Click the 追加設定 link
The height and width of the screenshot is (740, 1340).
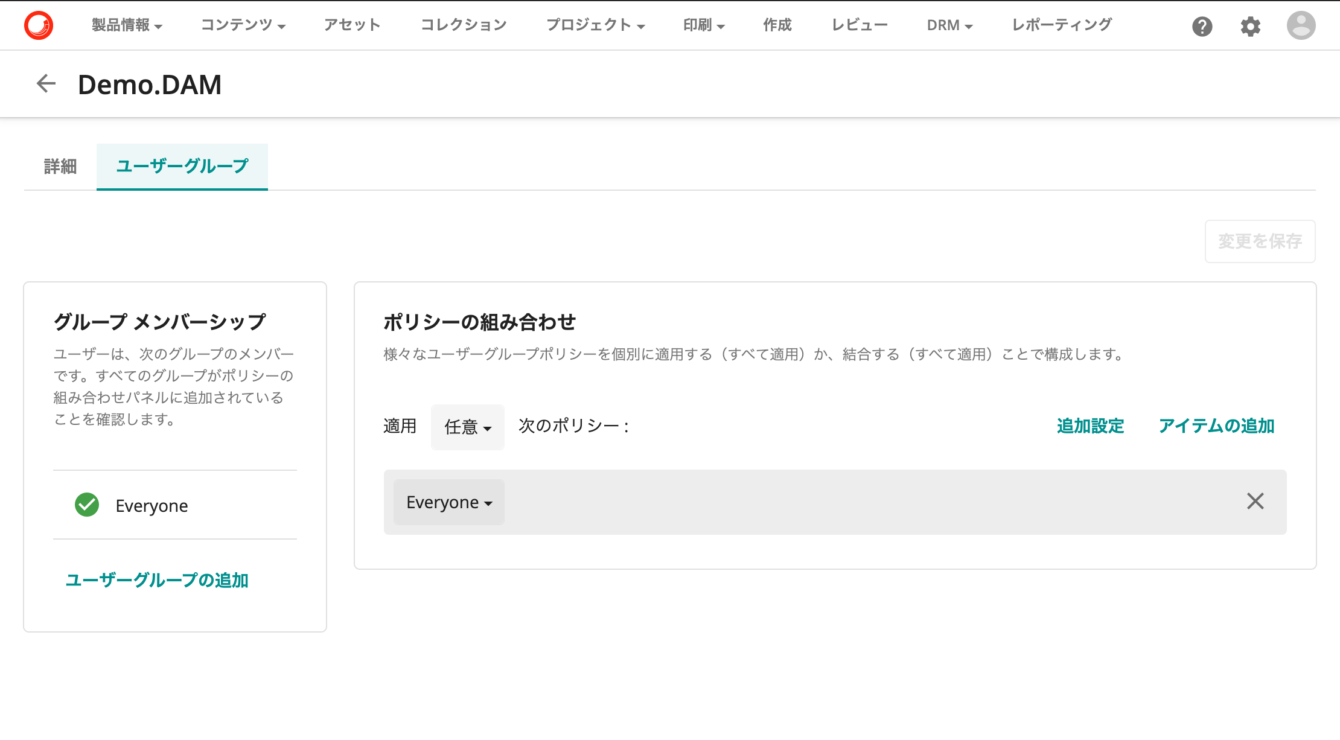tap(1090, 426)
